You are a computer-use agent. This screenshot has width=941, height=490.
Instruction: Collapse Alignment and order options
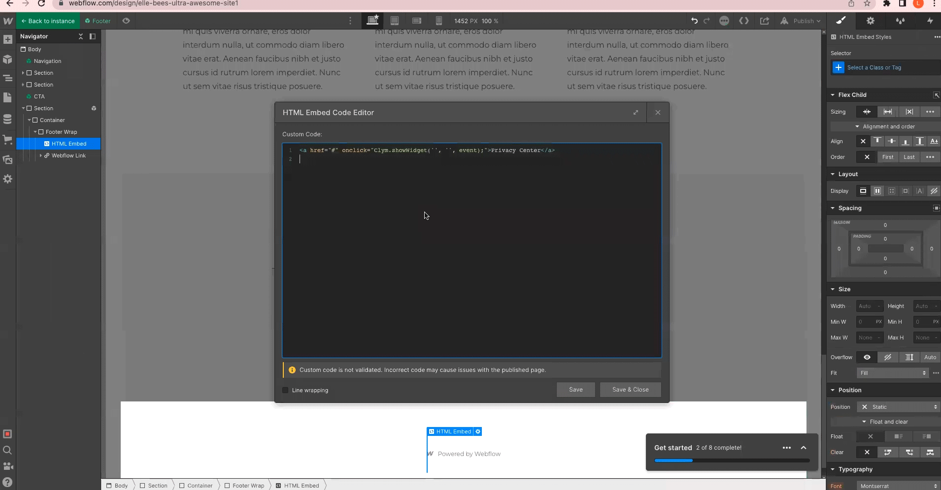(885, 126)
